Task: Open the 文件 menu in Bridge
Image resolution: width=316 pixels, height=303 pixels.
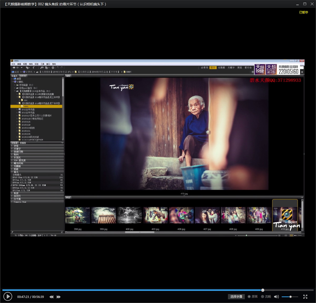Action: (x=13, y=64)
